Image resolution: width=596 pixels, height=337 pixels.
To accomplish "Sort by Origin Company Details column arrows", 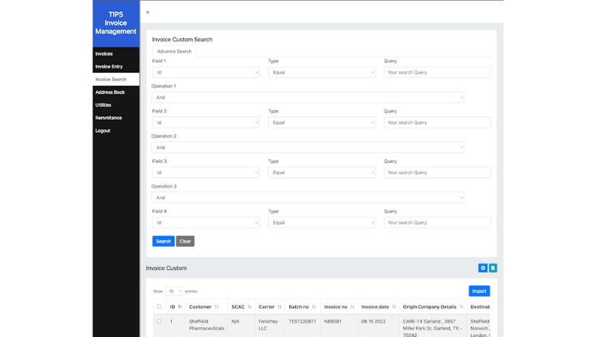I will pos(461,307).
